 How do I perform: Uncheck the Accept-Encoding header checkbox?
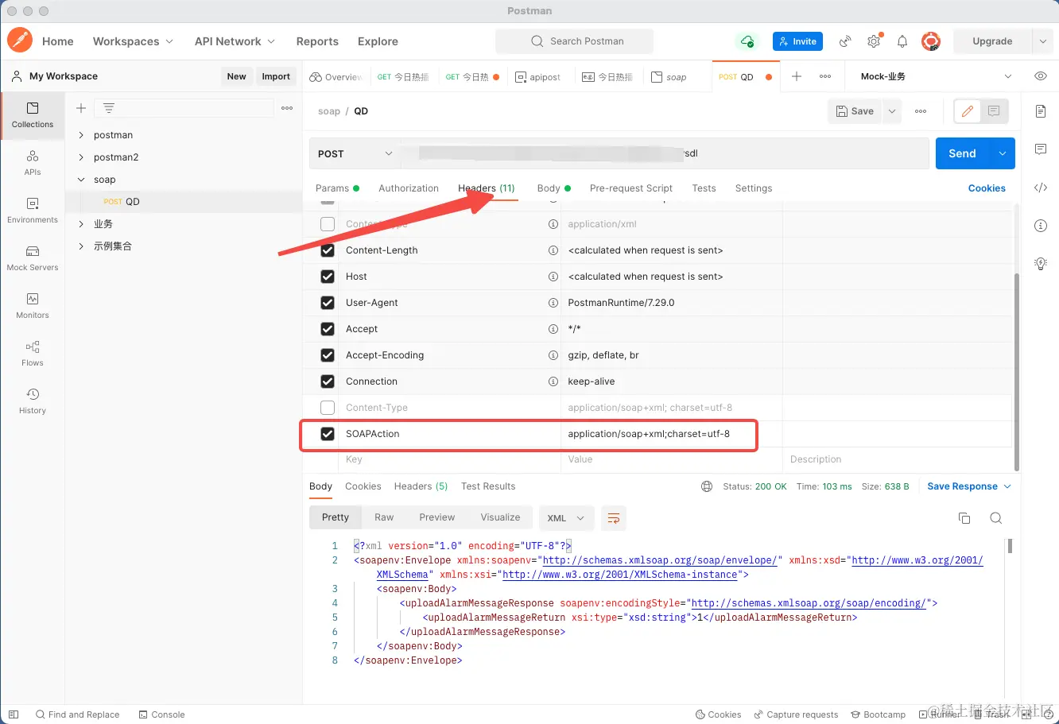click(328, 355)
